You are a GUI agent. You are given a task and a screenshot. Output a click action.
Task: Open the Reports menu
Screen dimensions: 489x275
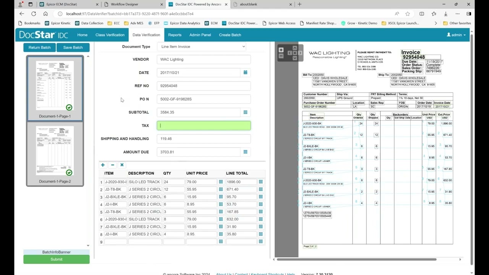[x=175, y=35]
